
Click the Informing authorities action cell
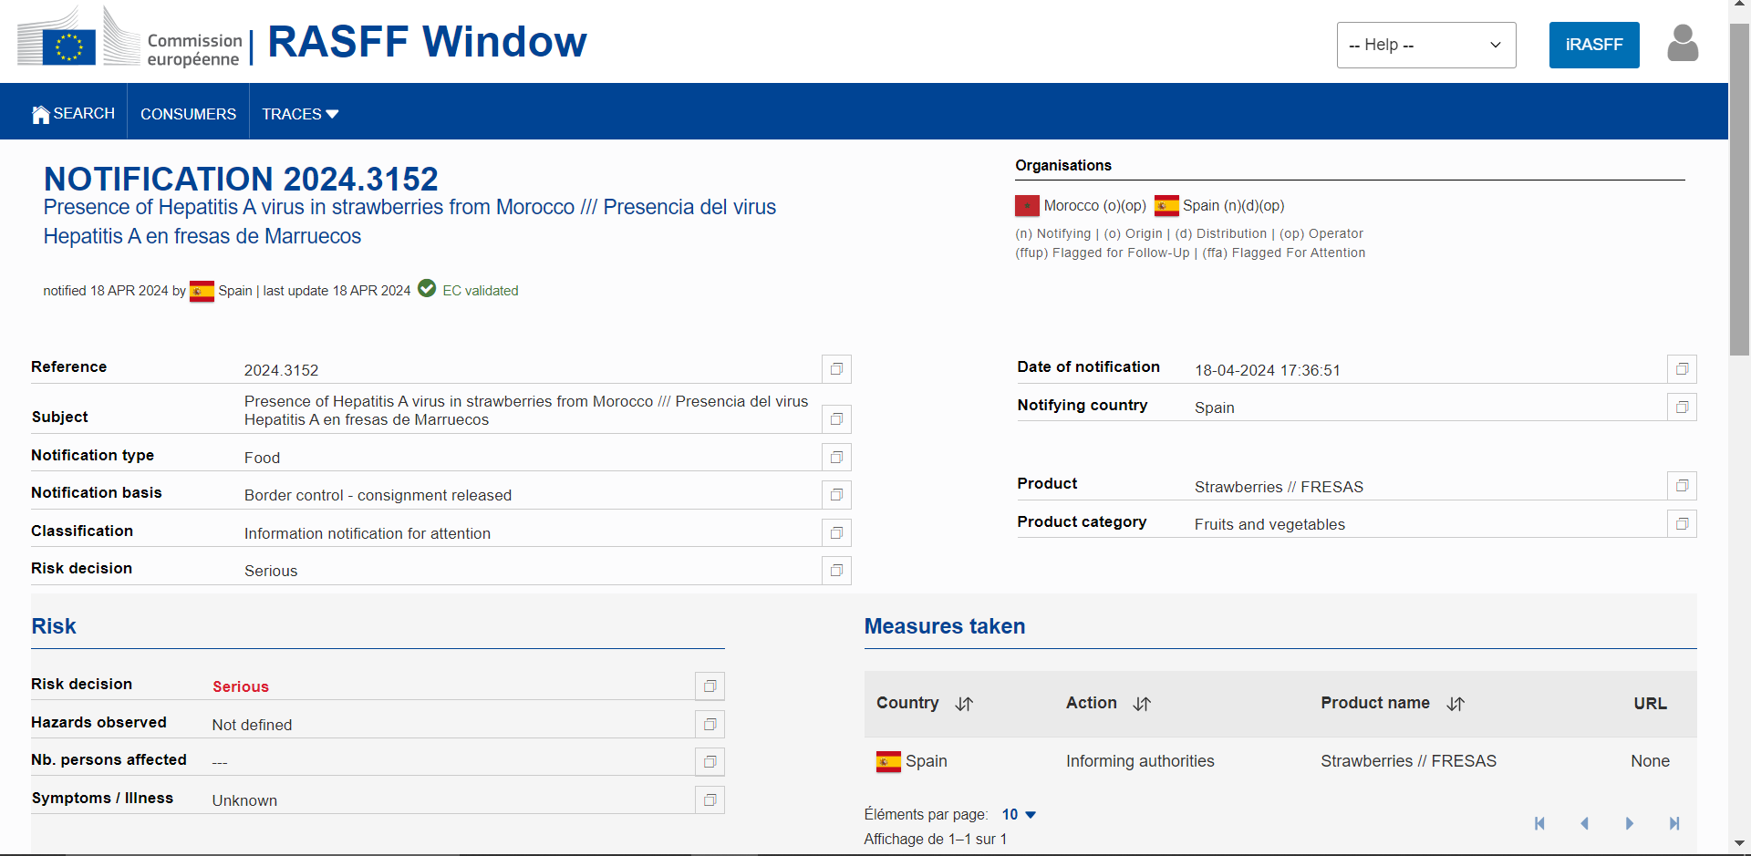[1140, 761]
